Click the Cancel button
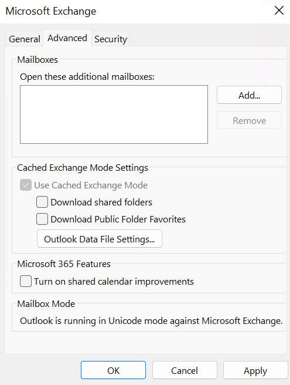The image size is (290, 385). pos(185,370)
